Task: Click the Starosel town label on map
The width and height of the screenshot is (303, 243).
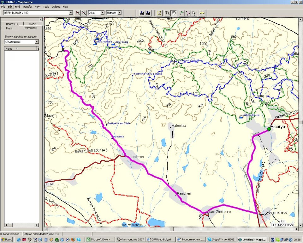Action: pos(137,157)
